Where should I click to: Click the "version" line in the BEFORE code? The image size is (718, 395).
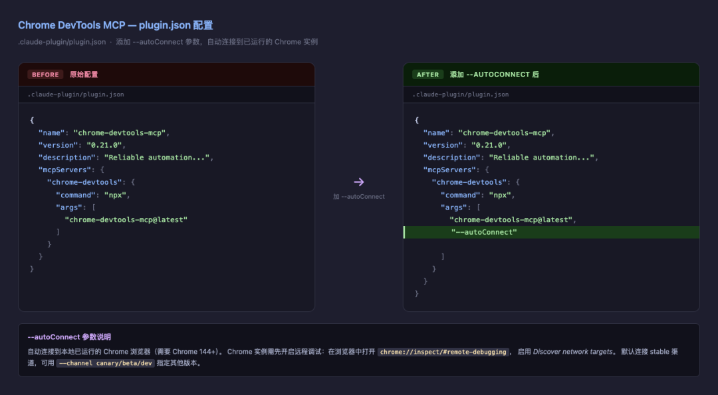[82, 145]
